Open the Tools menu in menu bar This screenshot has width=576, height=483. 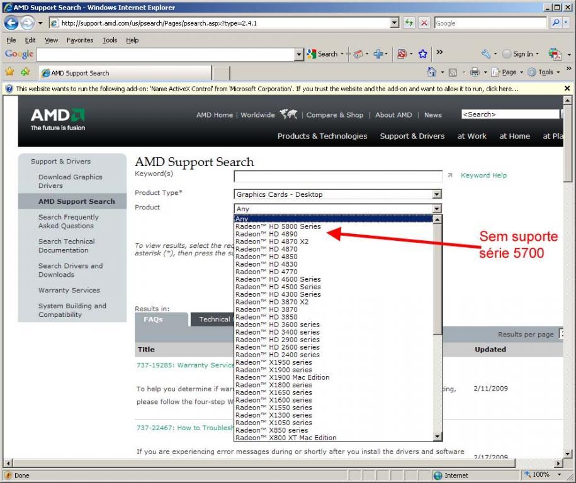(110, 40)
